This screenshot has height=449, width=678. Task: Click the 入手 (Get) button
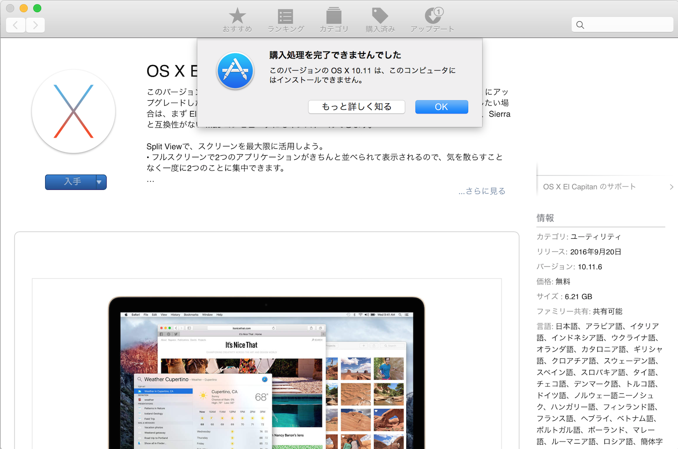(x=71, y=182)
